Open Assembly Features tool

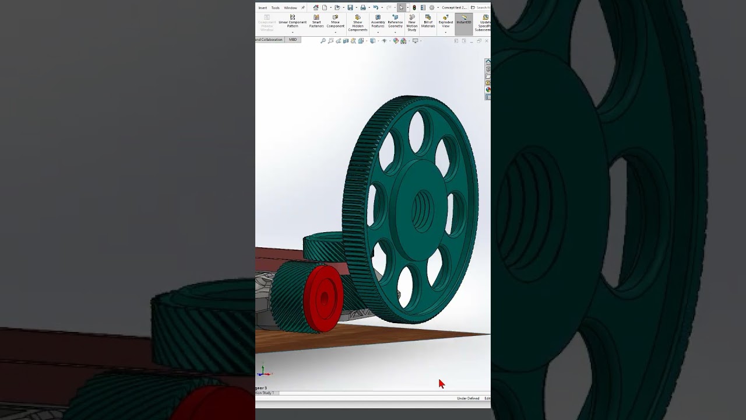point(378,22)
